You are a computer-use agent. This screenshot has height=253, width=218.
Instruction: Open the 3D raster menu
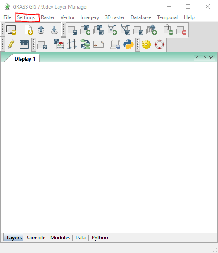pos(115,17)
